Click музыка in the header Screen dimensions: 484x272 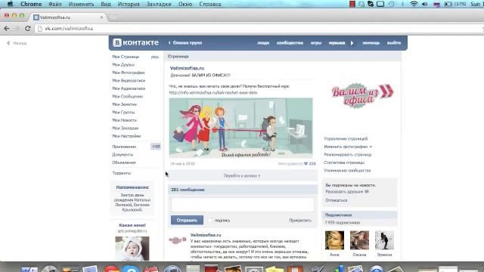337,43
